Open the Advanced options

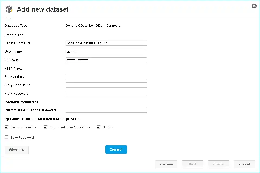click(17, 149)
